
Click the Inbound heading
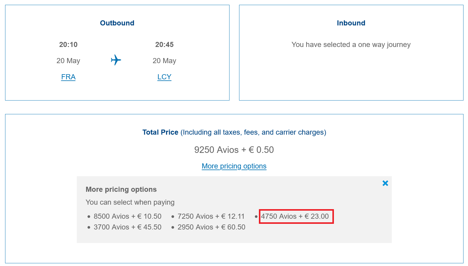pos(351,23)
